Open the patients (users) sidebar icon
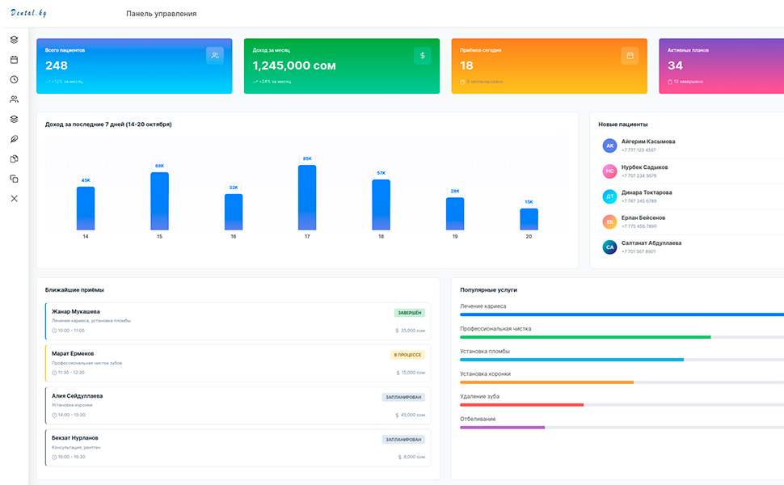The width and height of the screenshot is (784, 485). 14,99
